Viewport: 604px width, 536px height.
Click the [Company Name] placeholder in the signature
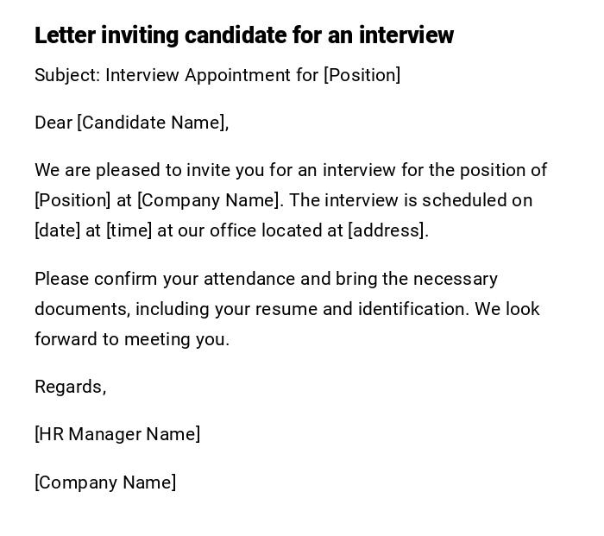click(105, 482)
